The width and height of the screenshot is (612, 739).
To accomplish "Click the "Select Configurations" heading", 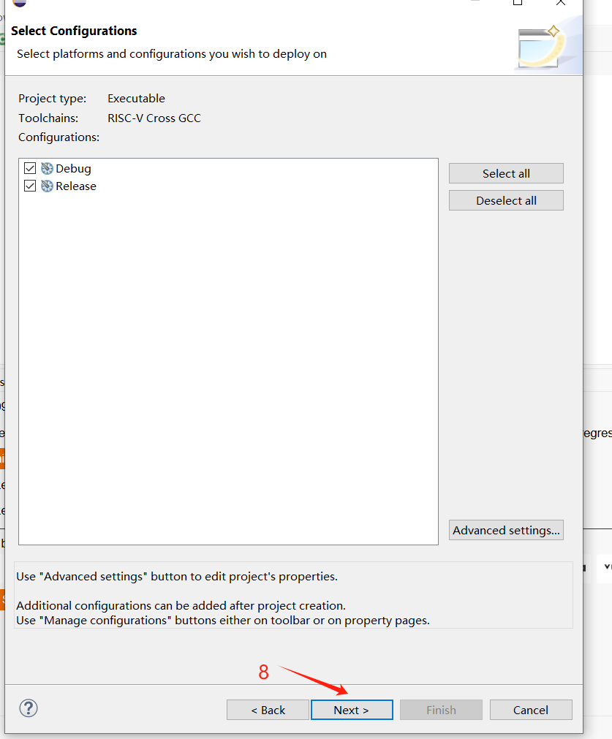I will point(74,31).
